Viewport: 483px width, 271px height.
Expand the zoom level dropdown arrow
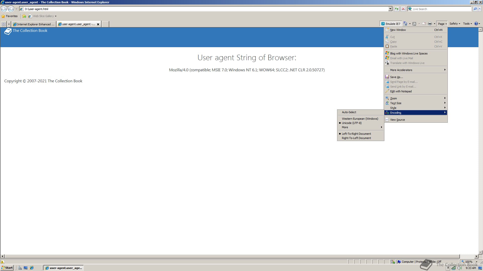pos(476,262)
